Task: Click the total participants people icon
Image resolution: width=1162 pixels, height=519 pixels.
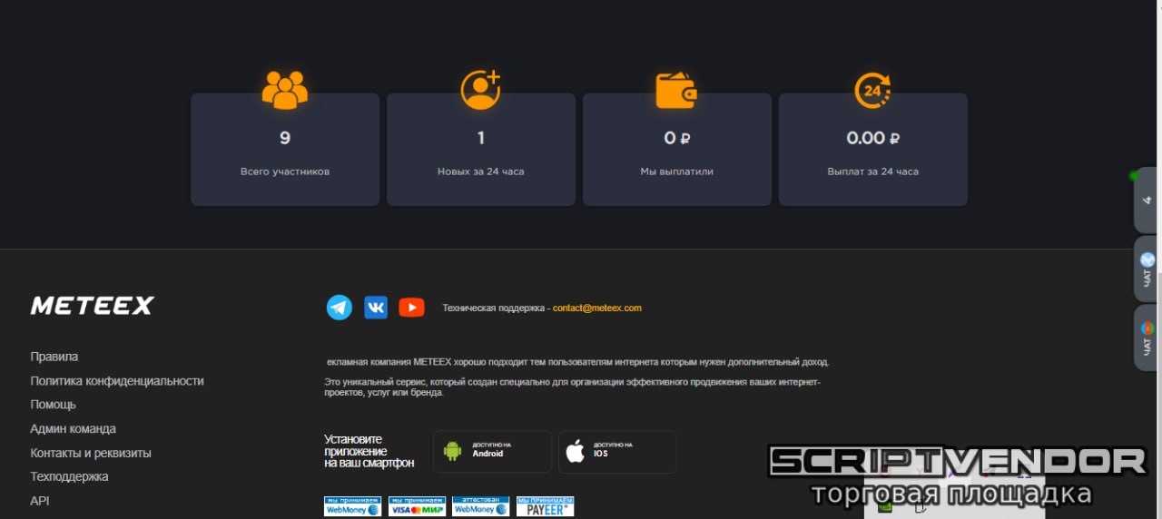Action: (x=285, y=90)
